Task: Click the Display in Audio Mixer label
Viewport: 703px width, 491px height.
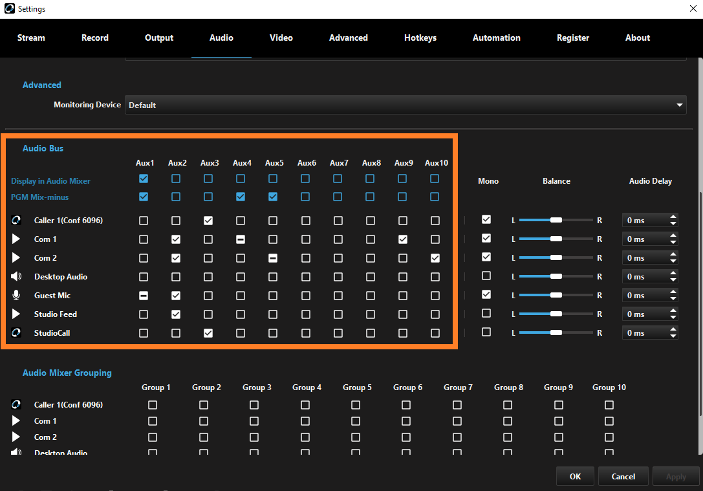Action: [x=50, y=180]
